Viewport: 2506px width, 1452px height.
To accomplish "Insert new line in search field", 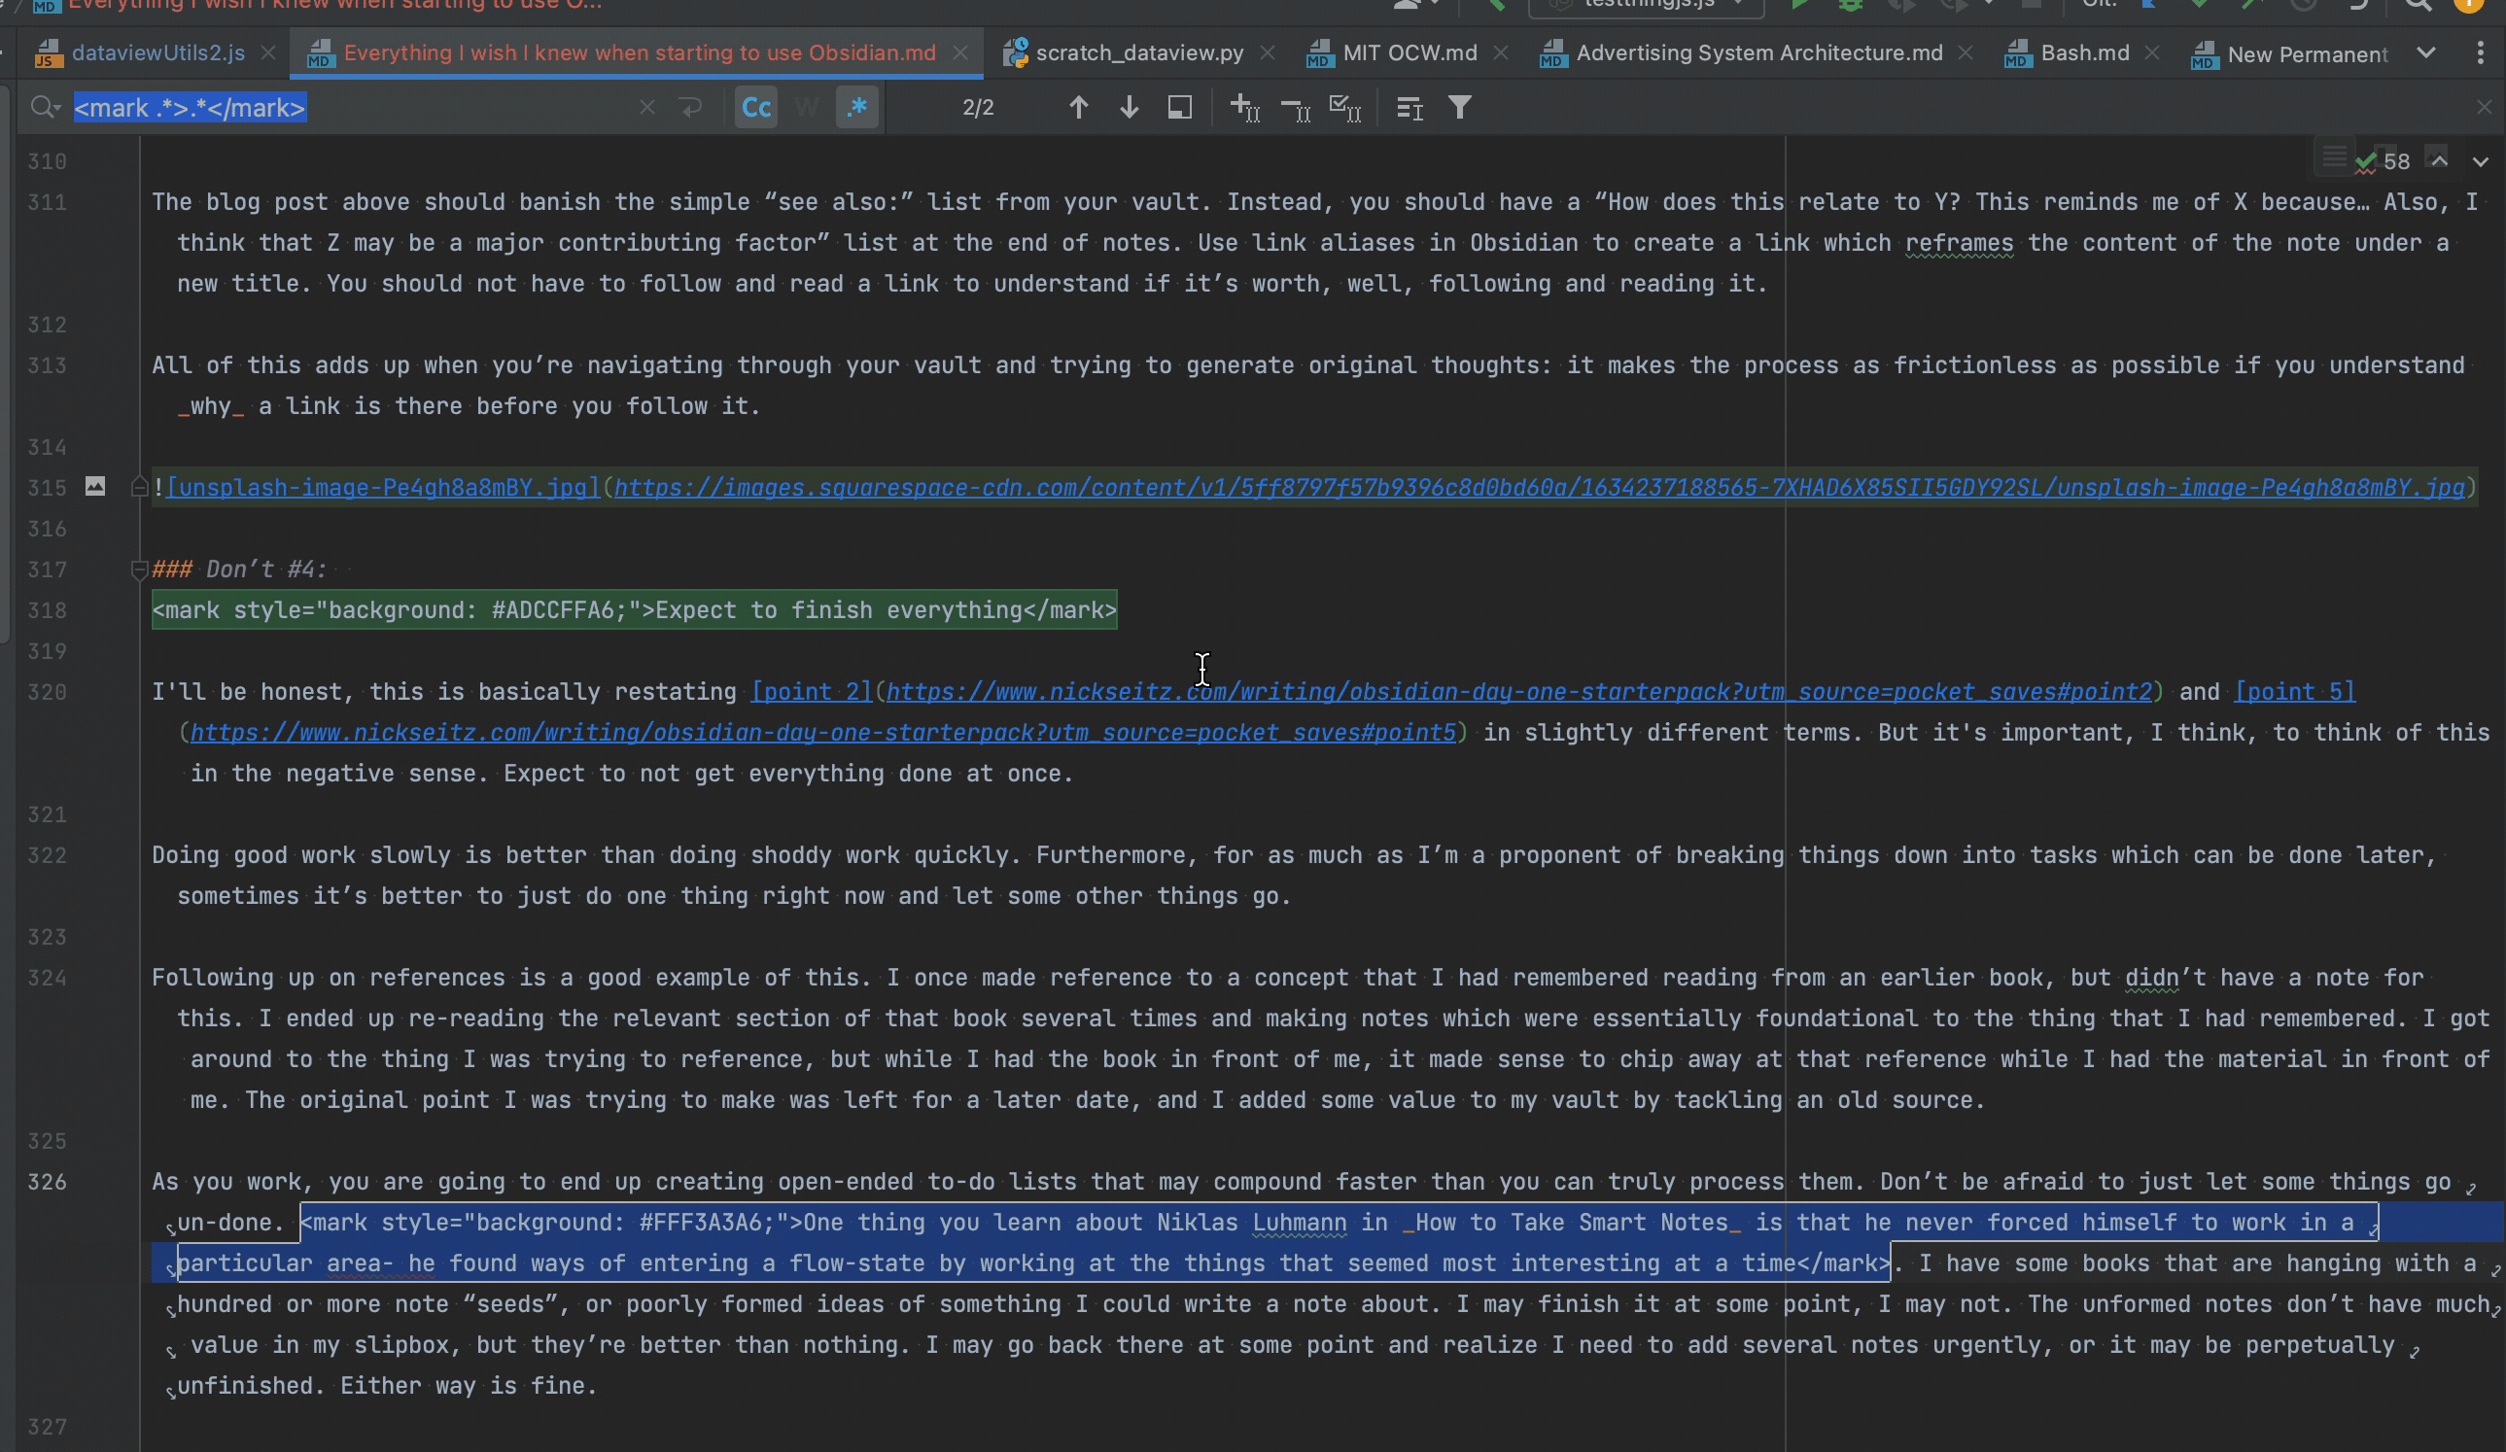I will [691, 108].
